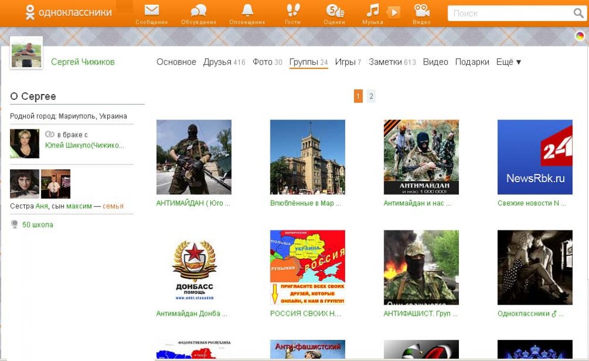This screenshot has height=361, width=589.
Task: Click the Одноклассники ♂ ... title link
Action: [x=531, y=314]
